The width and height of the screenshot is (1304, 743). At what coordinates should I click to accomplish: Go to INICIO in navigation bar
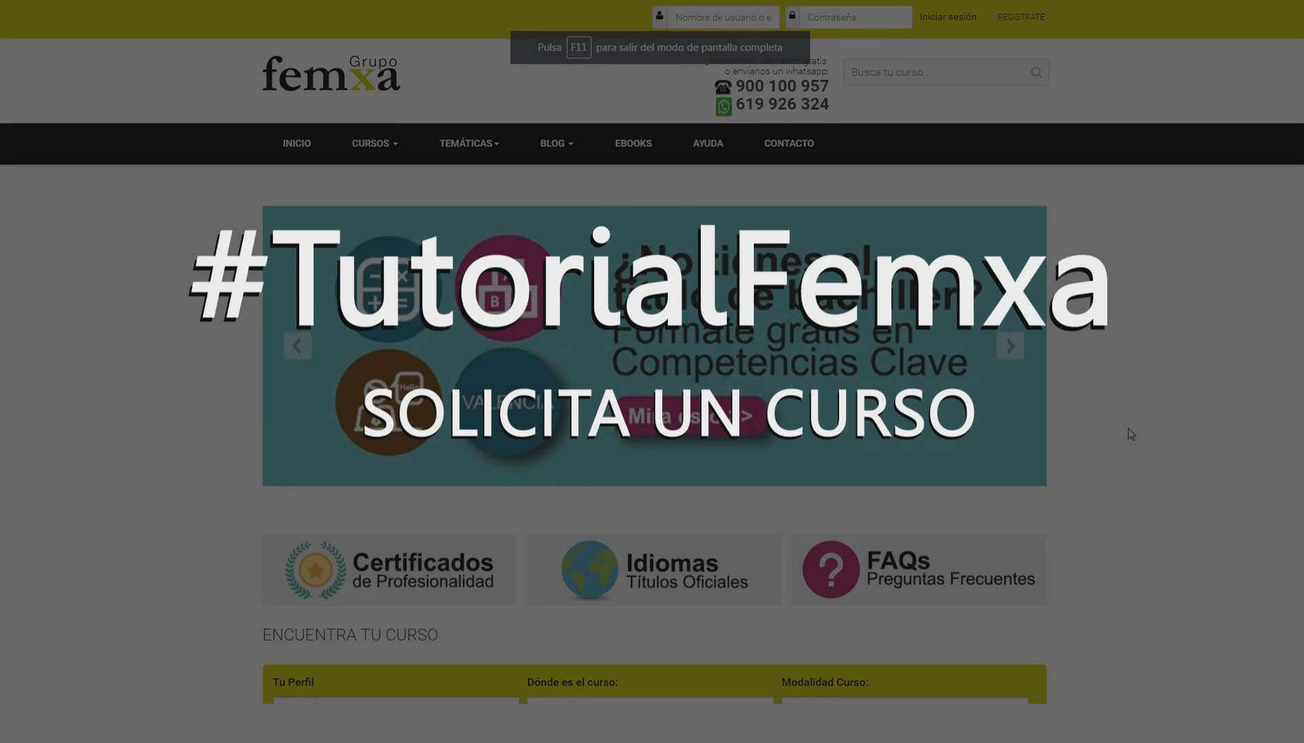click(x=296, y=143)
